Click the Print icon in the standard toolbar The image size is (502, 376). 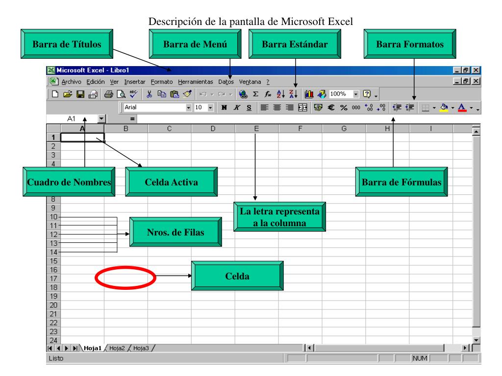tap(109, 94)
